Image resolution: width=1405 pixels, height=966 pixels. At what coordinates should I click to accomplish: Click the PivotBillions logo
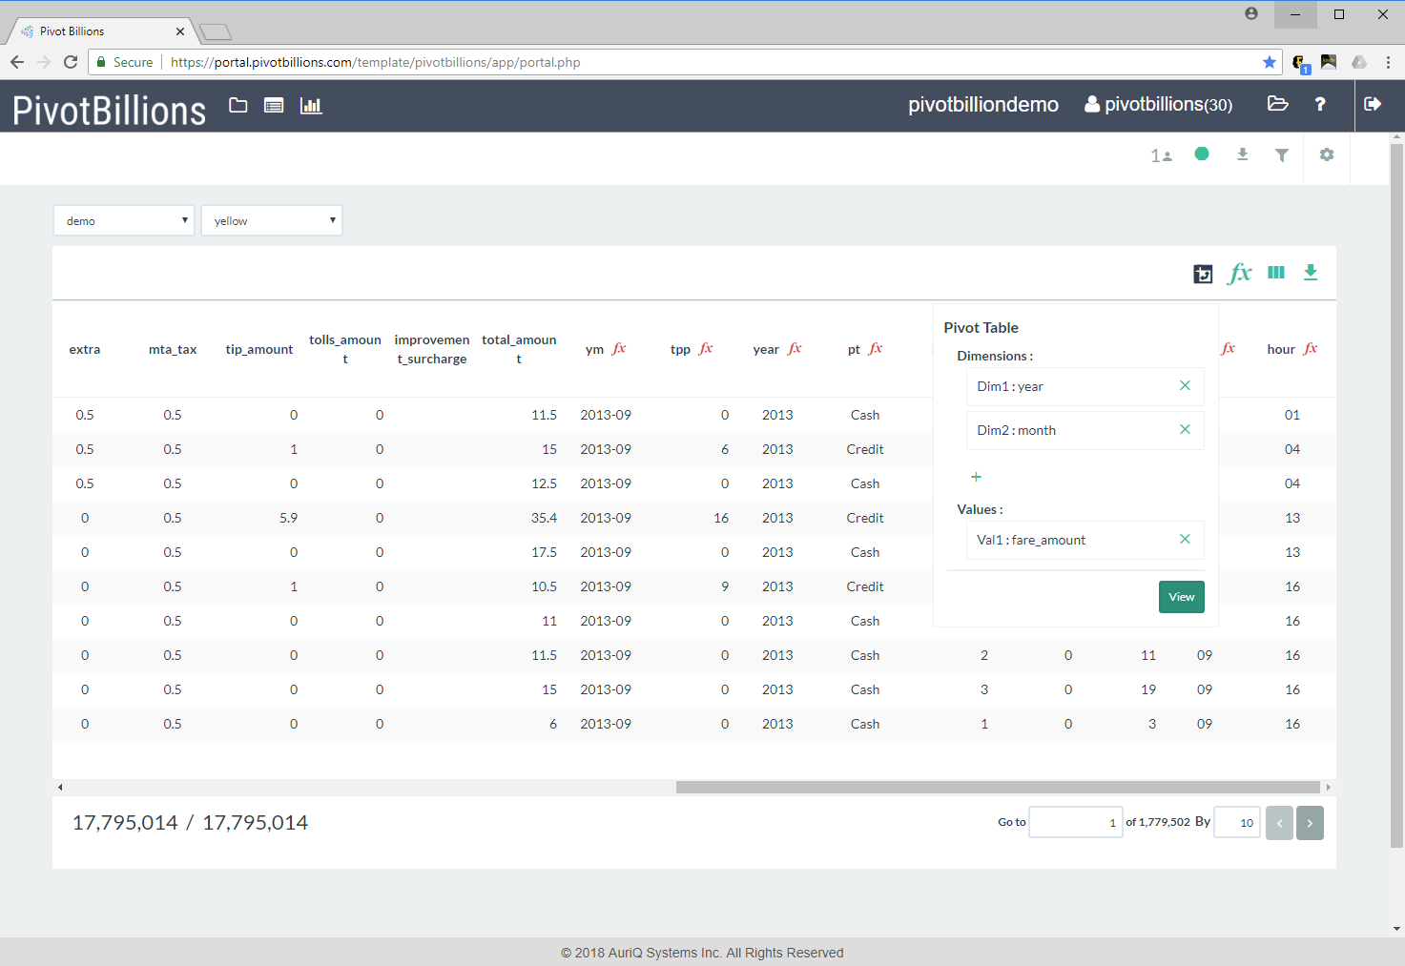pyautogui.click(x=109, y=111)
